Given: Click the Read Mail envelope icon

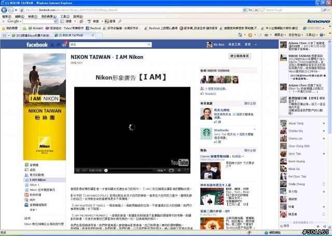Looking at the screenshot, I should click(259, 35).
